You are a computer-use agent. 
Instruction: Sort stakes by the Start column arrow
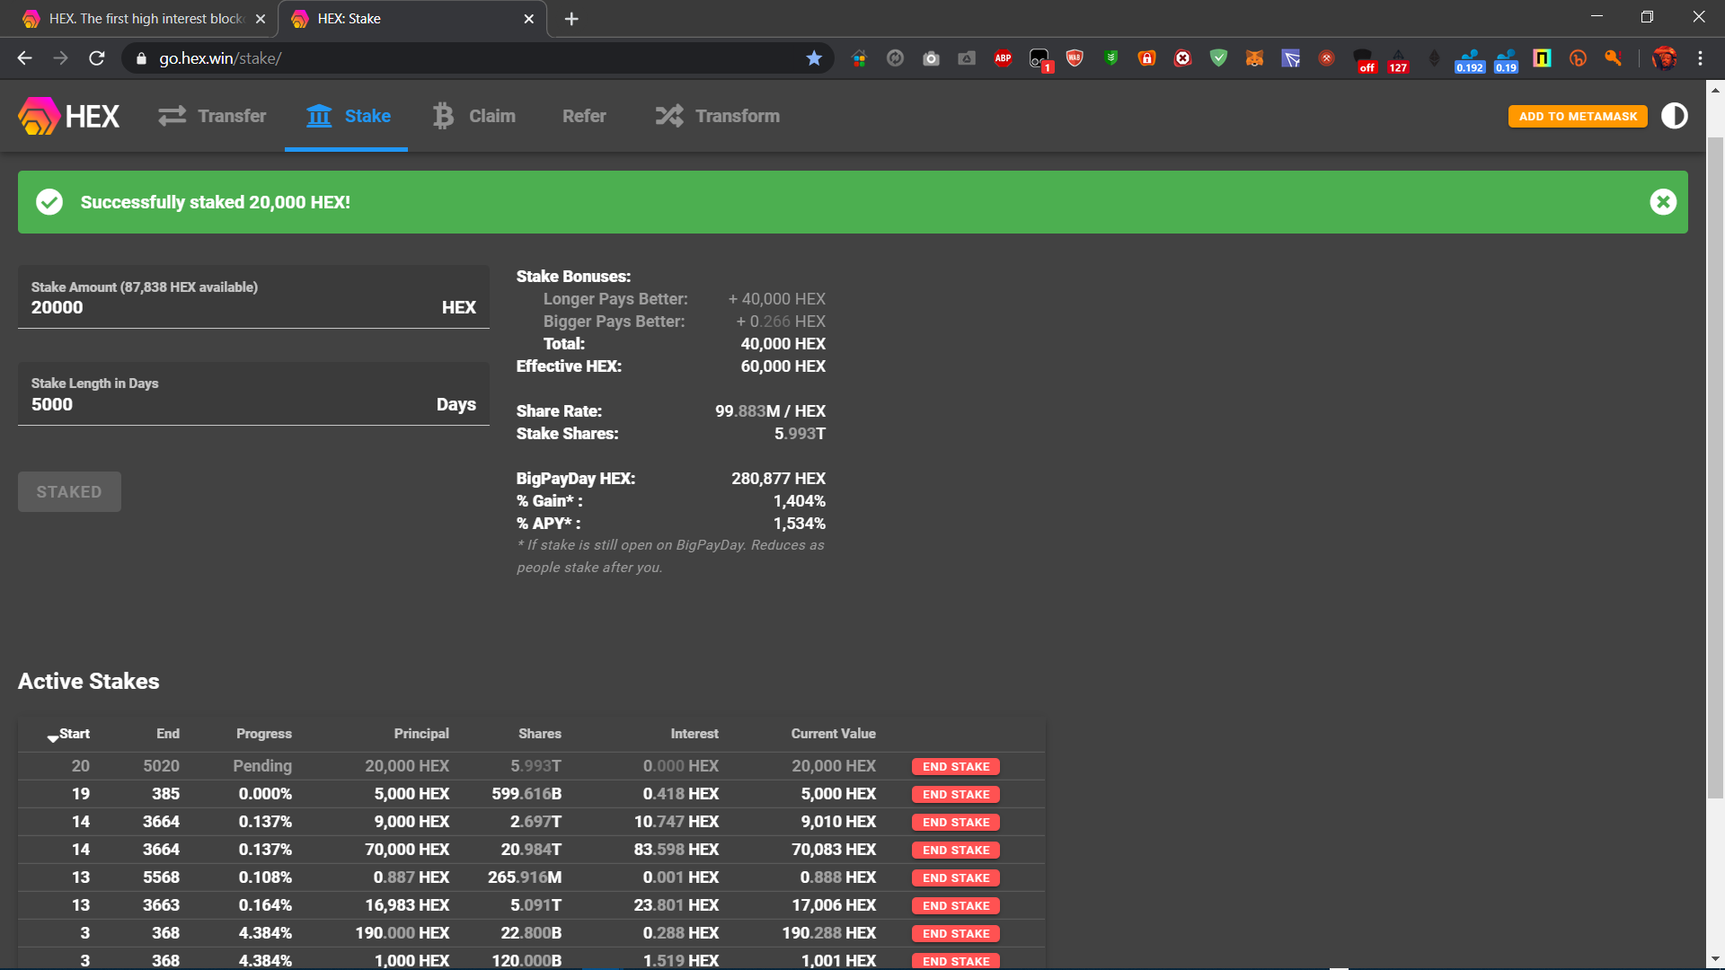pos(53,737)
